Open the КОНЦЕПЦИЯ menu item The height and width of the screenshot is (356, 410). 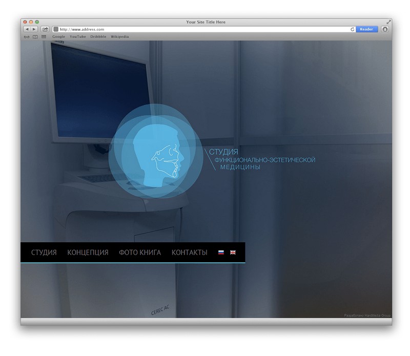click(x=88, y=253)
